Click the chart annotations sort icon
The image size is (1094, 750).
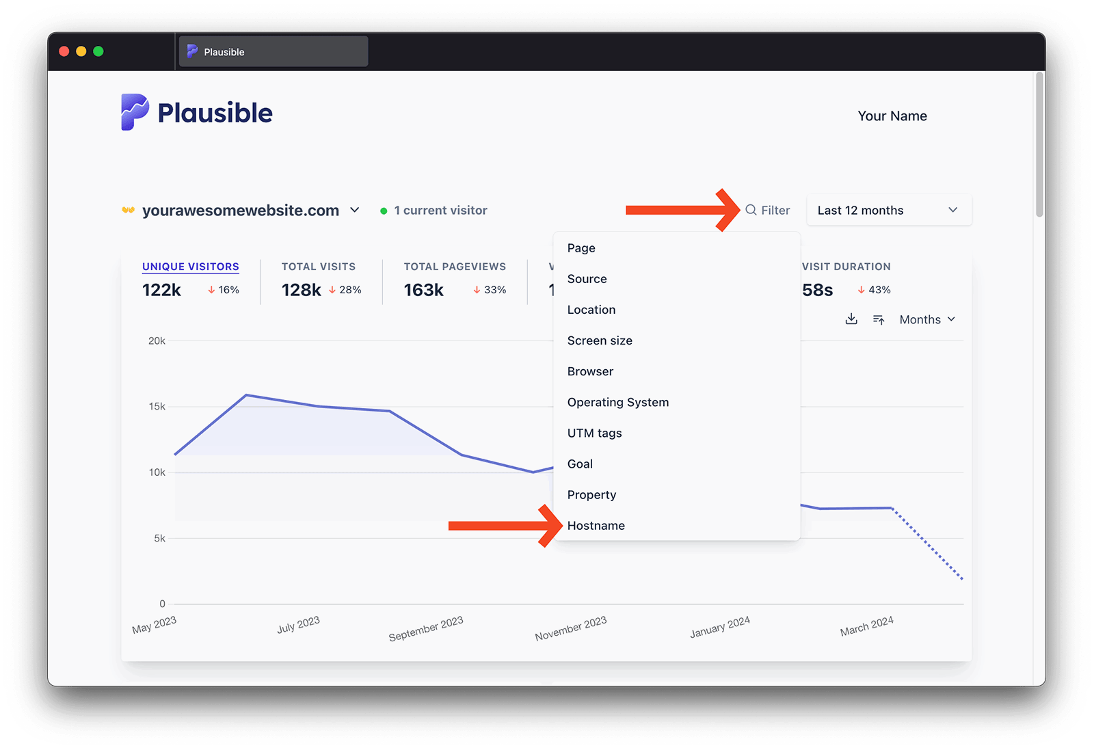(x=879, y=319)
